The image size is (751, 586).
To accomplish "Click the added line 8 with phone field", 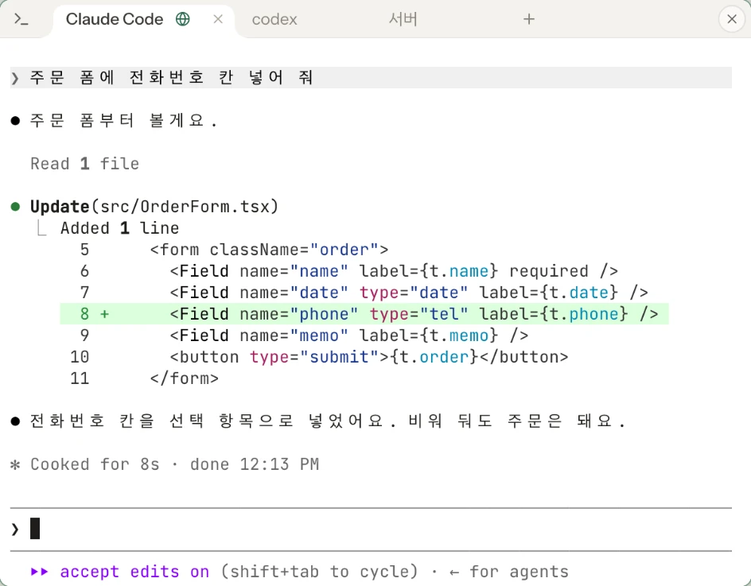I will [364, 314].
